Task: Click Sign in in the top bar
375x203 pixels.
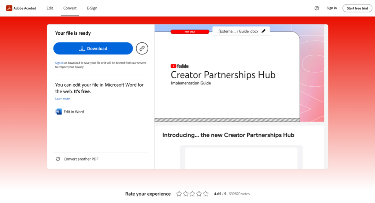Action: click(x=331, y=8)
